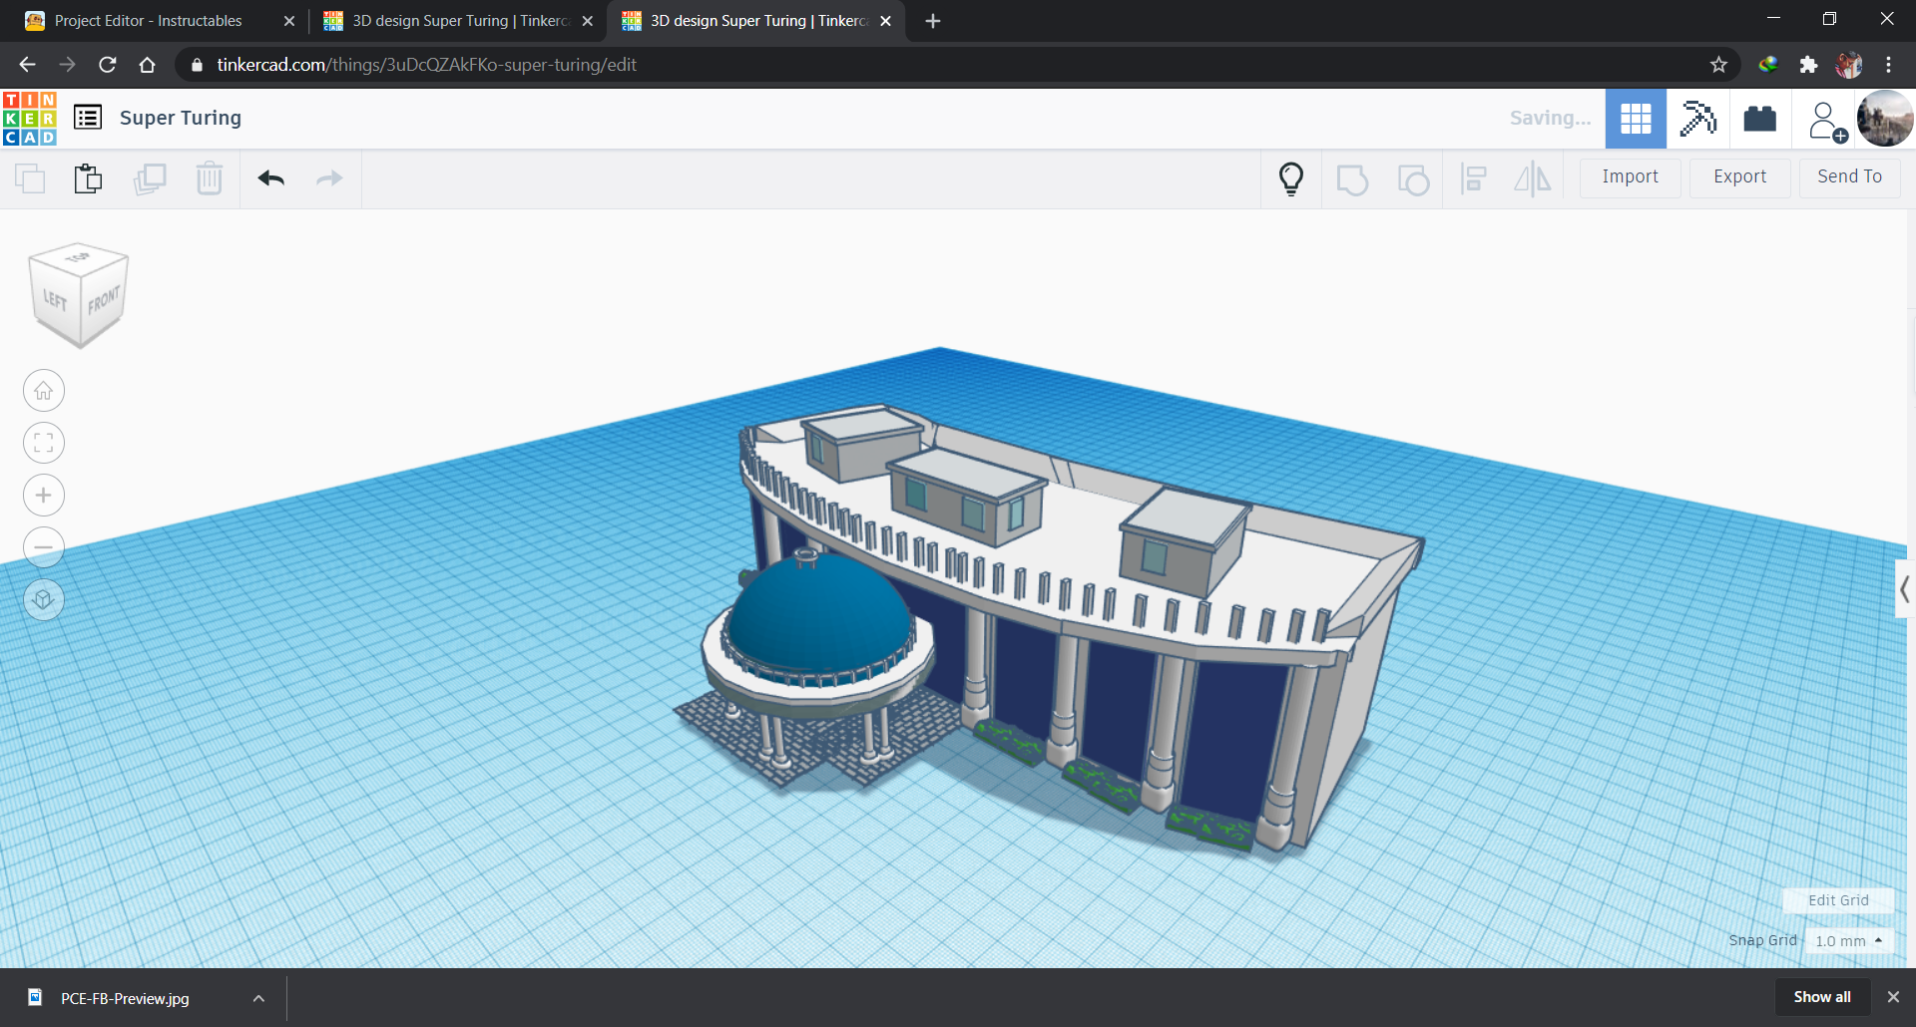This screenshot has width=1916, height=1027.
Task: Open the browser extensions puzzle icon
Action: 1808,65
